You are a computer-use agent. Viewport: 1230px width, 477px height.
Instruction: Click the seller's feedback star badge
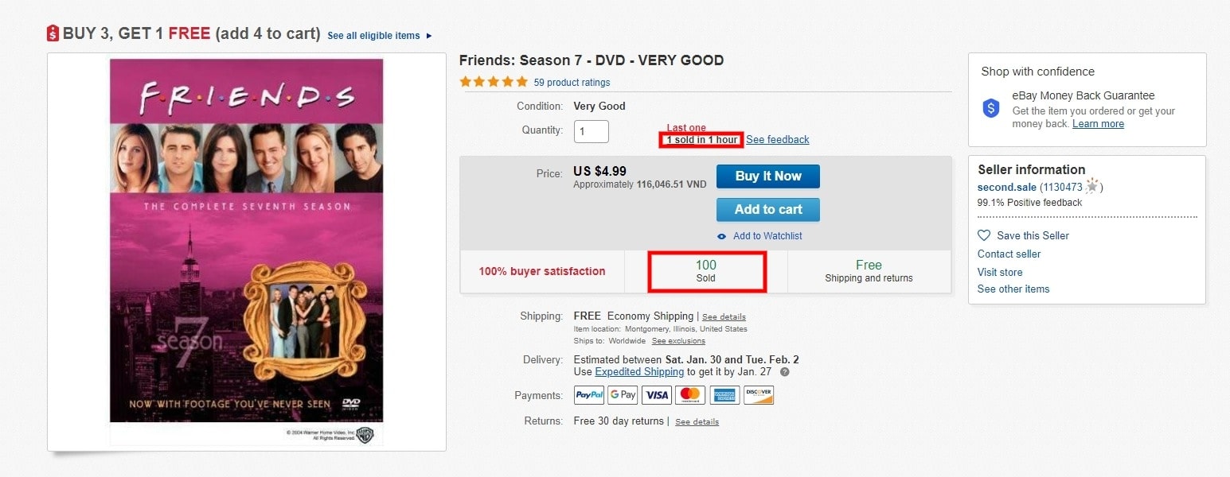click(1091, 187)
